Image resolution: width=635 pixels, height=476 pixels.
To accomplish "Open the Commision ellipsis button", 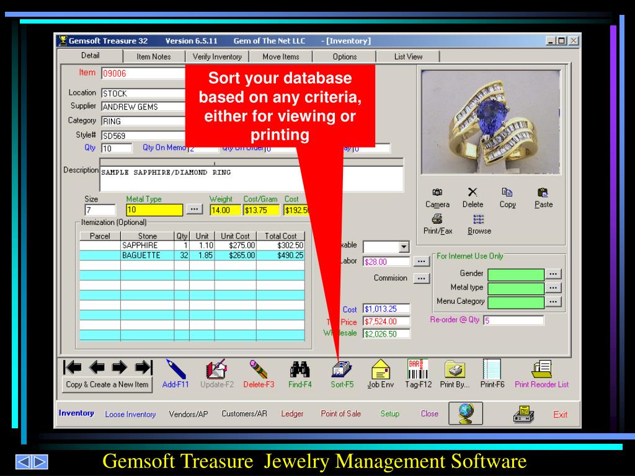I will (421, 278).
